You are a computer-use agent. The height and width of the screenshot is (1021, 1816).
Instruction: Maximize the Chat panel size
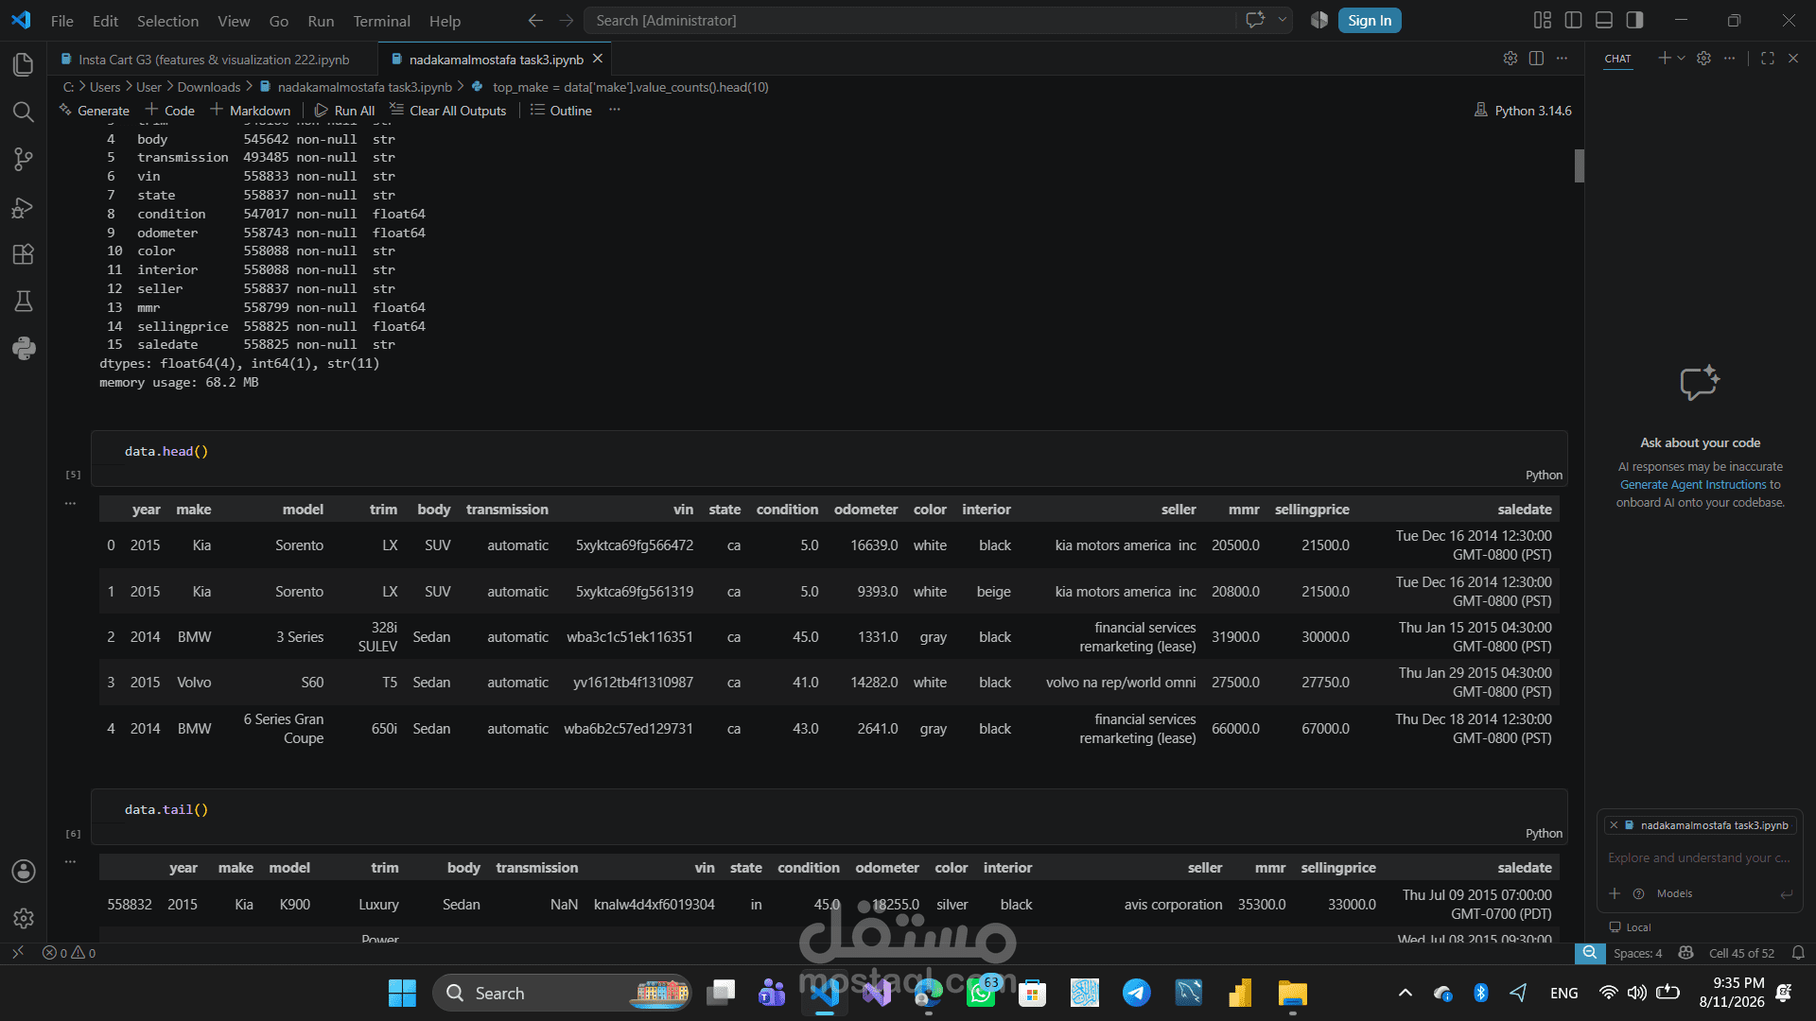1768,59
